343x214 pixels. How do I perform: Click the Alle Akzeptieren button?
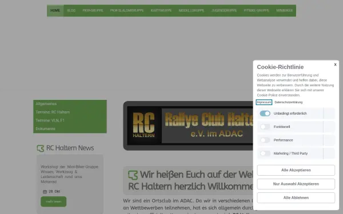pyautogui.click(x=296, y=170)
